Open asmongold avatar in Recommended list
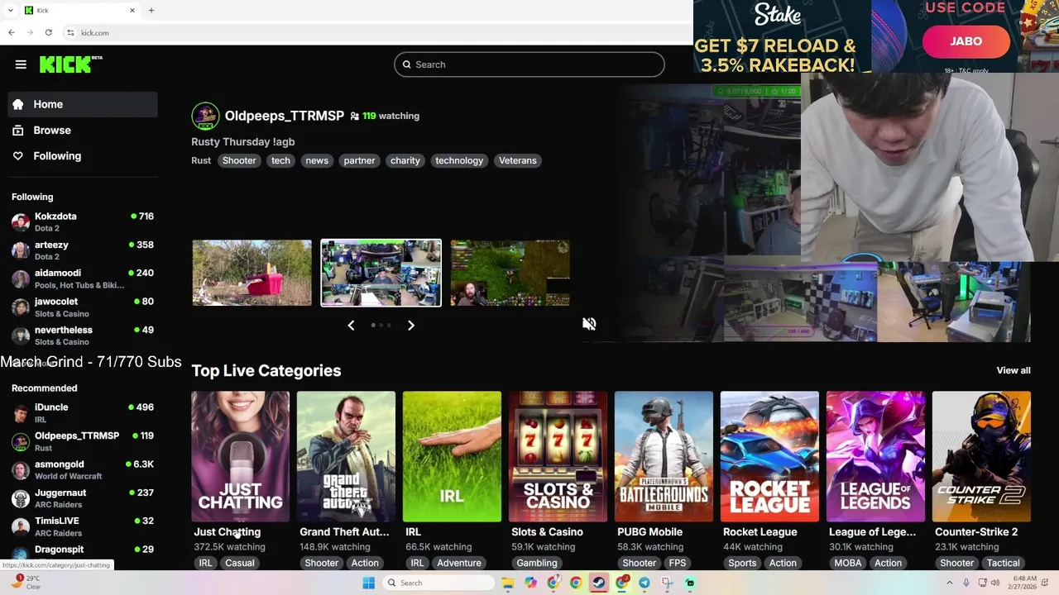This screenshot has height=595, width=1059. point(21,470)
